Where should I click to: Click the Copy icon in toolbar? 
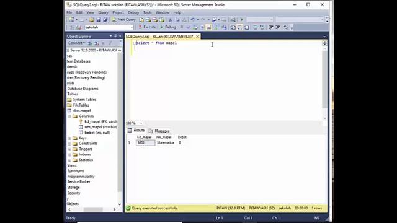[x=177, y=20]
